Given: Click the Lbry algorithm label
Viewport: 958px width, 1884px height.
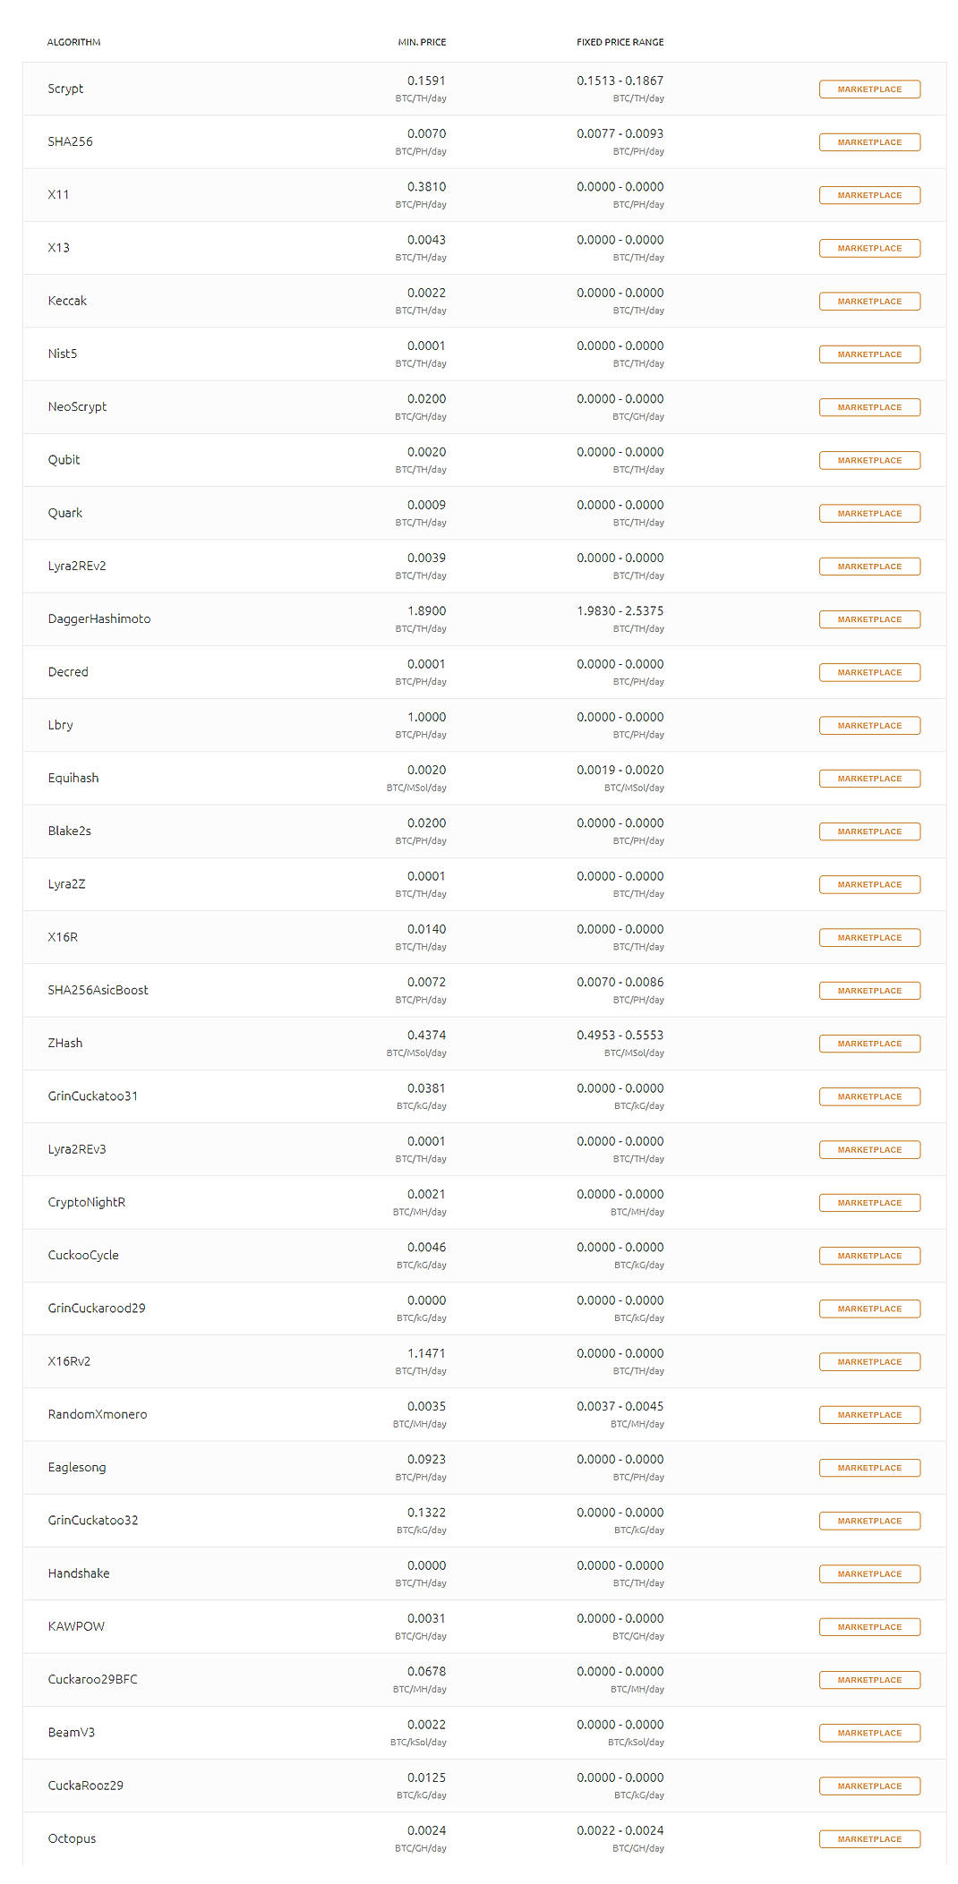Looking at the screenshot, I should [61, 725].
